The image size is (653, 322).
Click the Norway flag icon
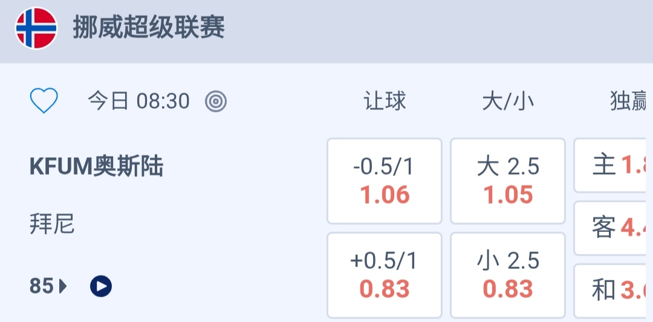(36, 28)
